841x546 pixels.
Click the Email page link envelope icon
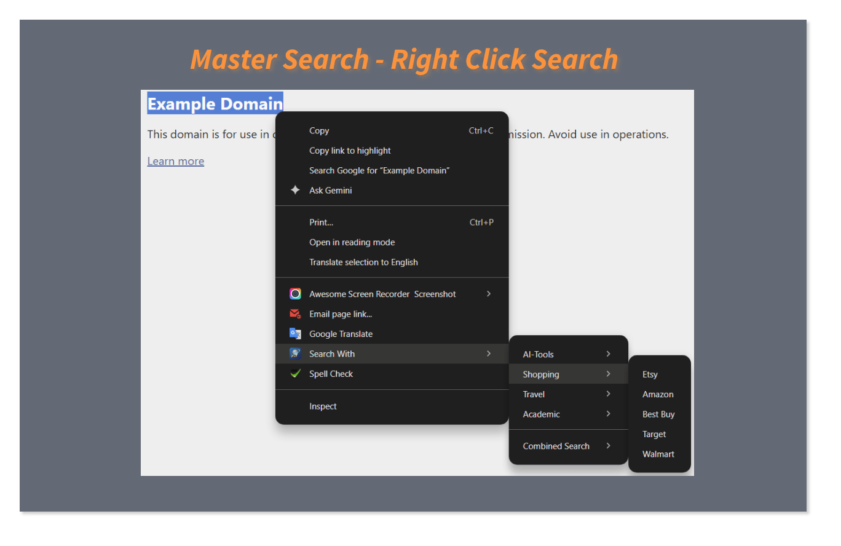pos(295,314)
